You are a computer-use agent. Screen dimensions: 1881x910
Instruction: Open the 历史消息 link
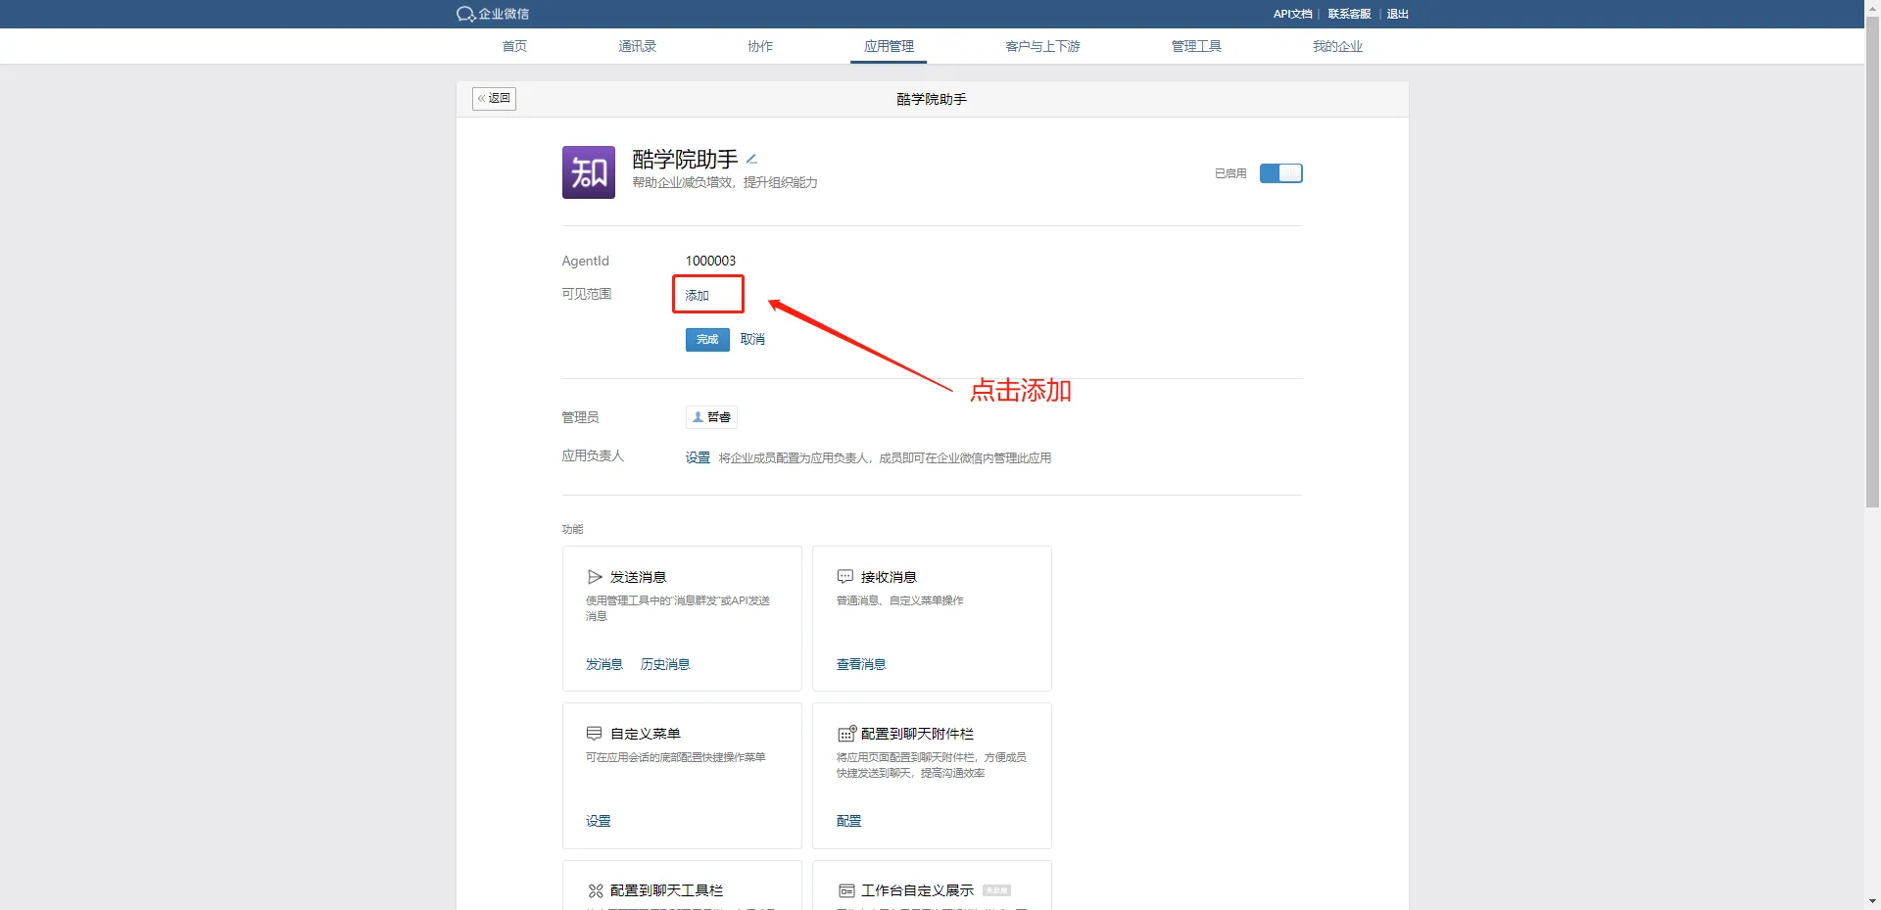click(x=665, y=664)
